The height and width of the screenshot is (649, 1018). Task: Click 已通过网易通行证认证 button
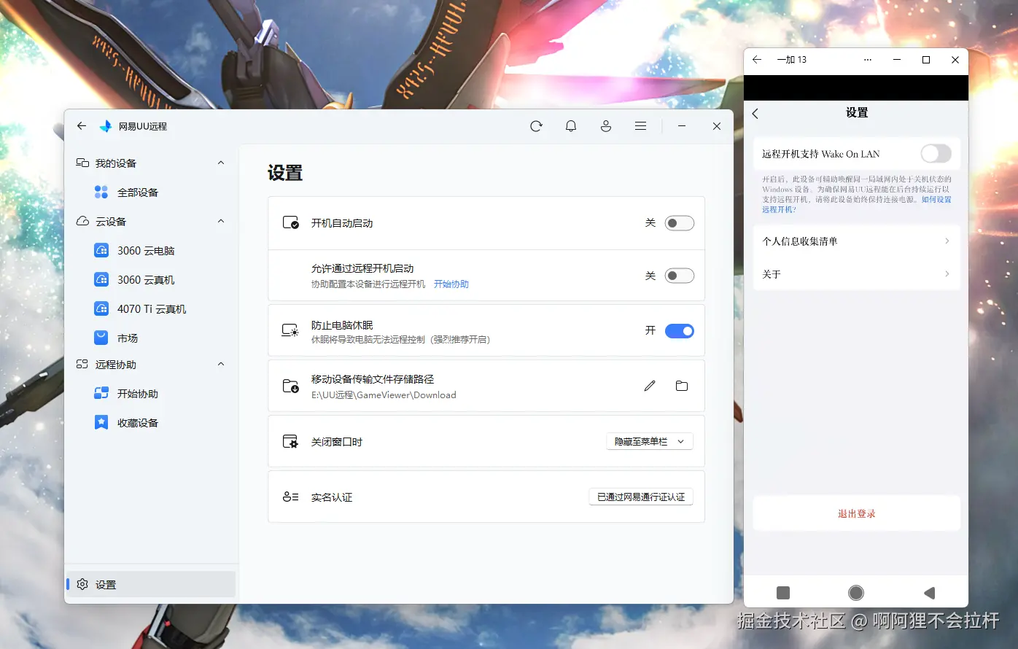[x=641, y=497]
